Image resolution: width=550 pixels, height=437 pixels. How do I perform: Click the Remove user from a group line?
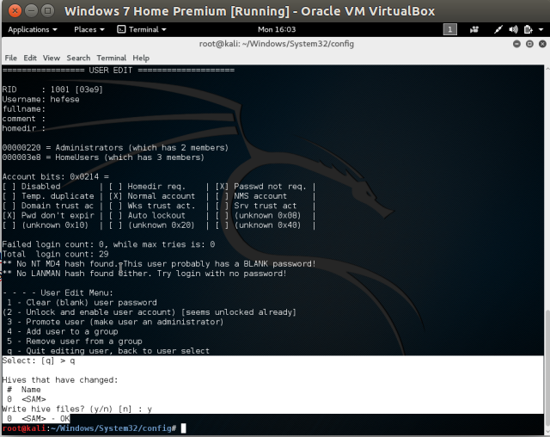(75, 342)
